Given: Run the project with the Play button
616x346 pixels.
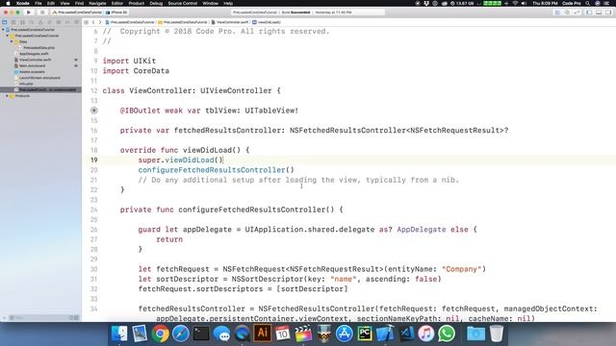Looking at the screenshot, I should [x=28, y=12].
